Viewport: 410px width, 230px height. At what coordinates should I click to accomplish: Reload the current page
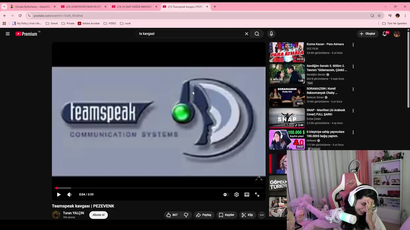(20, 16)
